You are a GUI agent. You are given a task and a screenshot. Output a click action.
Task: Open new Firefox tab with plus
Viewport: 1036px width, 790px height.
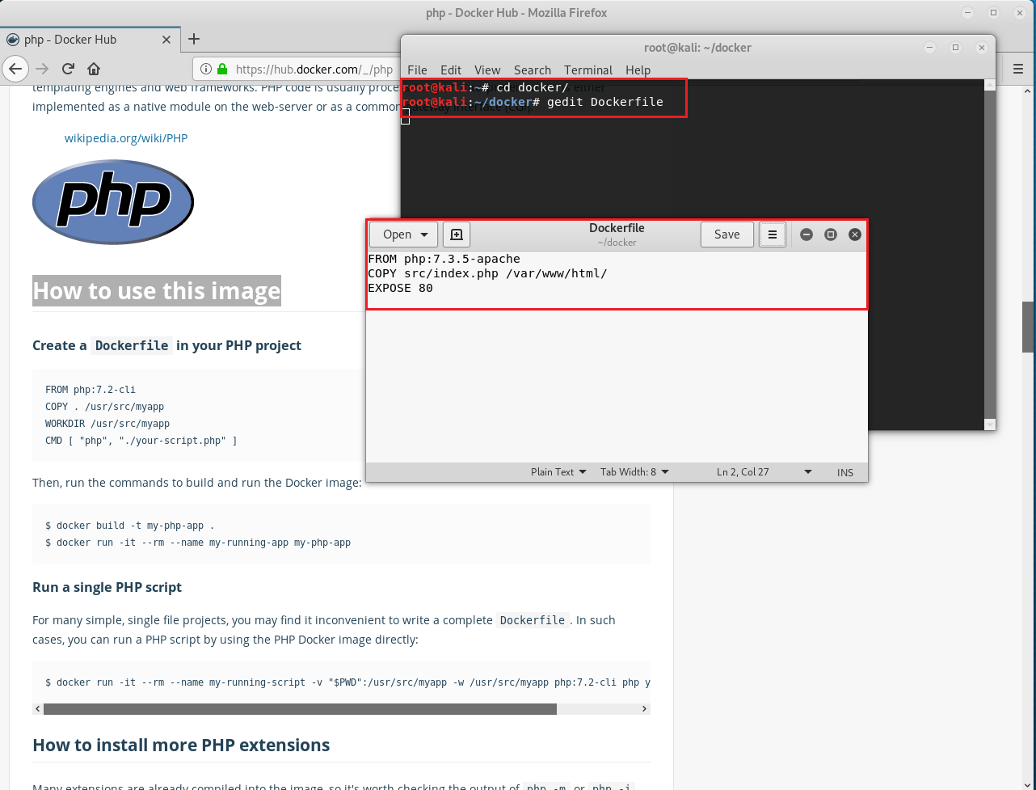pyautogui.click(x=194, y=39)
